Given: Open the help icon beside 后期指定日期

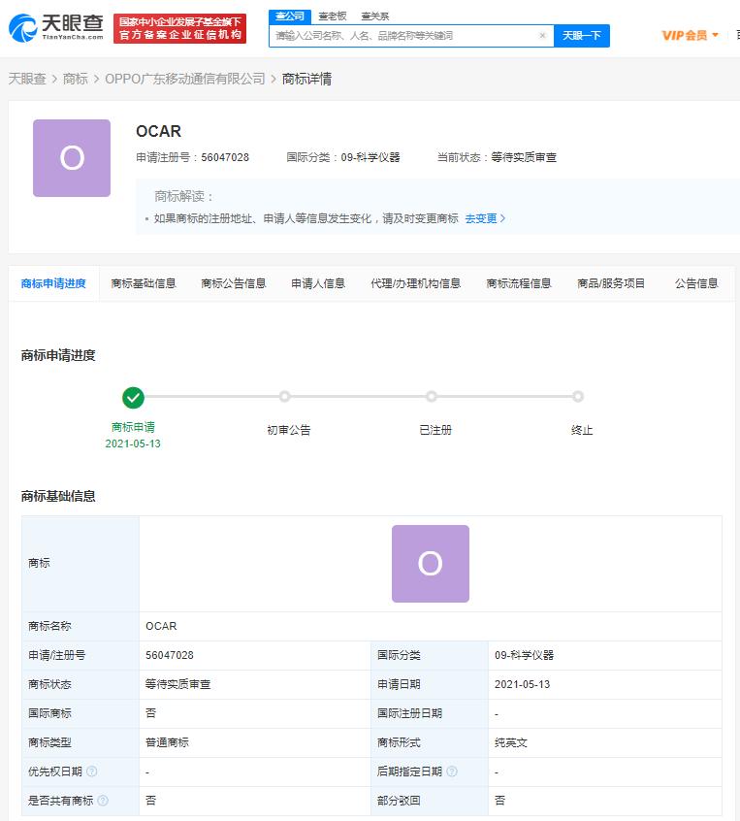Looking at the screenshot, I should coord(452,772).
